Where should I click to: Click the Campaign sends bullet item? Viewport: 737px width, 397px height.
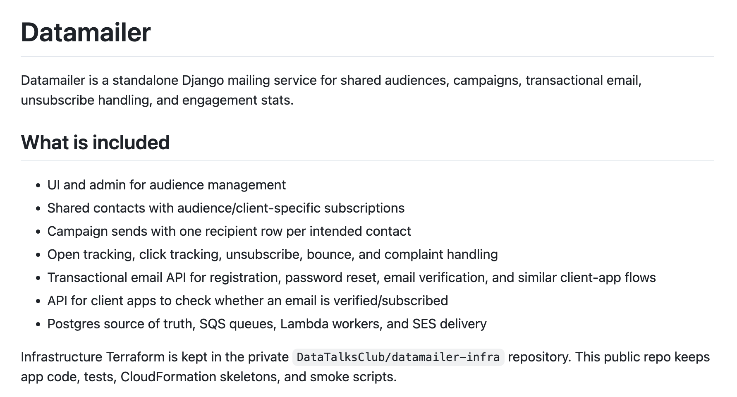click(229, 231)
